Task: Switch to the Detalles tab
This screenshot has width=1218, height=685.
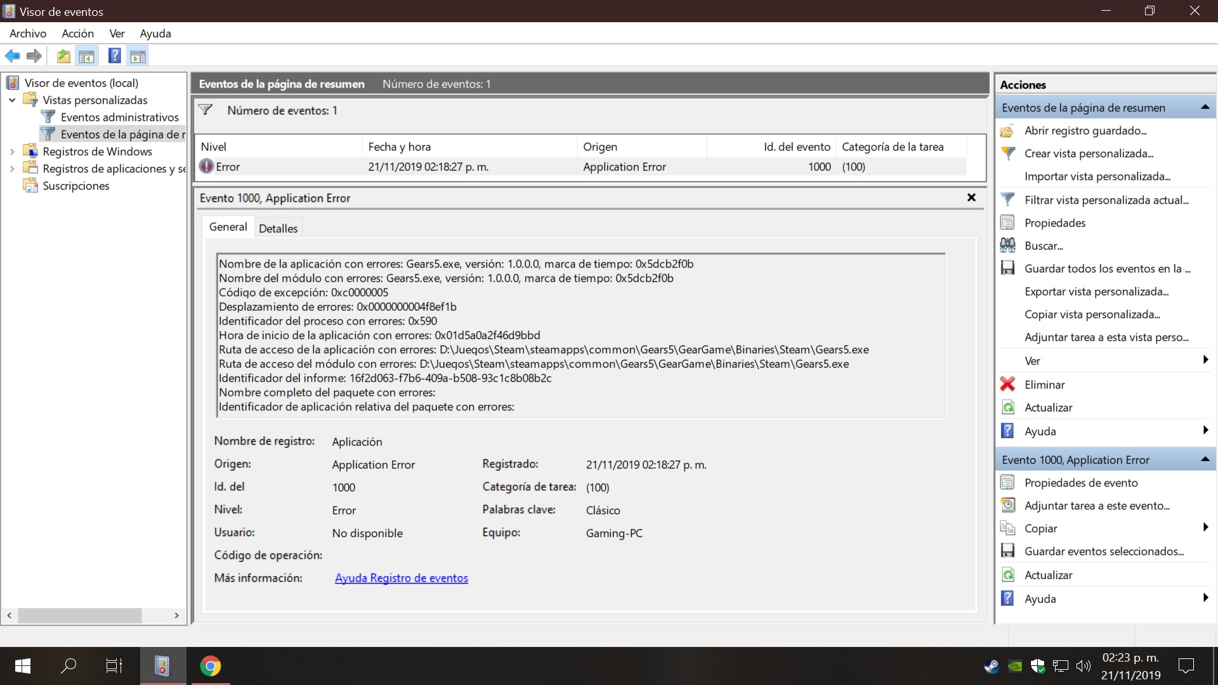Action: pyautogui.click(x=278, y=228)
